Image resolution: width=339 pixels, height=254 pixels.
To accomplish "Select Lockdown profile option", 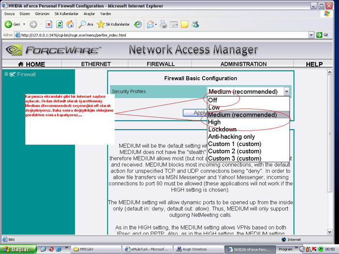I will click(x=248, y=129).
